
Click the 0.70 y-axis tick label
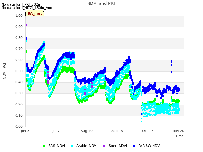coord(19,49)
